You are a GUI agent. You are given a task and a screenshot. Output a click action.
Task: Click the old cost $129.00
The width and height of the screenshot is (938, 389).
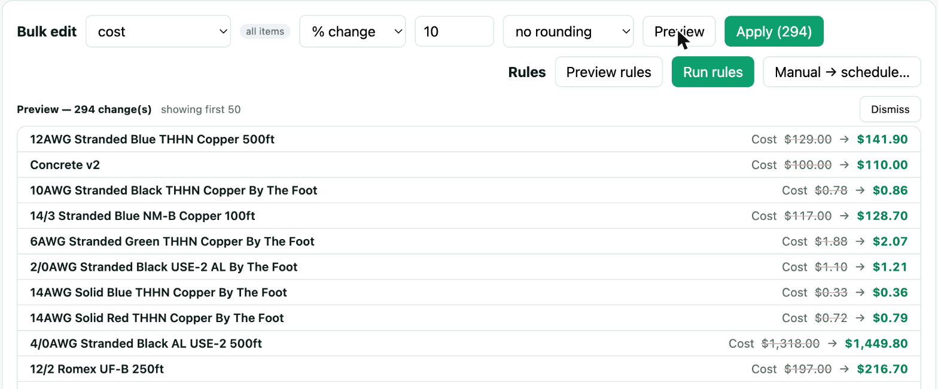coord(808,139)
